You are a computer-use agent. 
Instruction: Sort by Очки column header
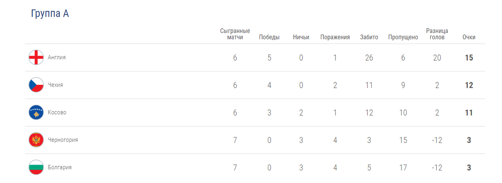click(469, 37)
